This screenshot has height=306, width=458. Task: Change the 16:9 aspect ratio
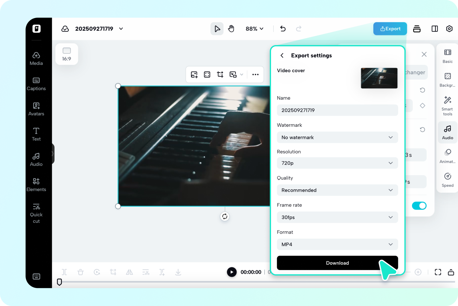(x=67, y=54)
